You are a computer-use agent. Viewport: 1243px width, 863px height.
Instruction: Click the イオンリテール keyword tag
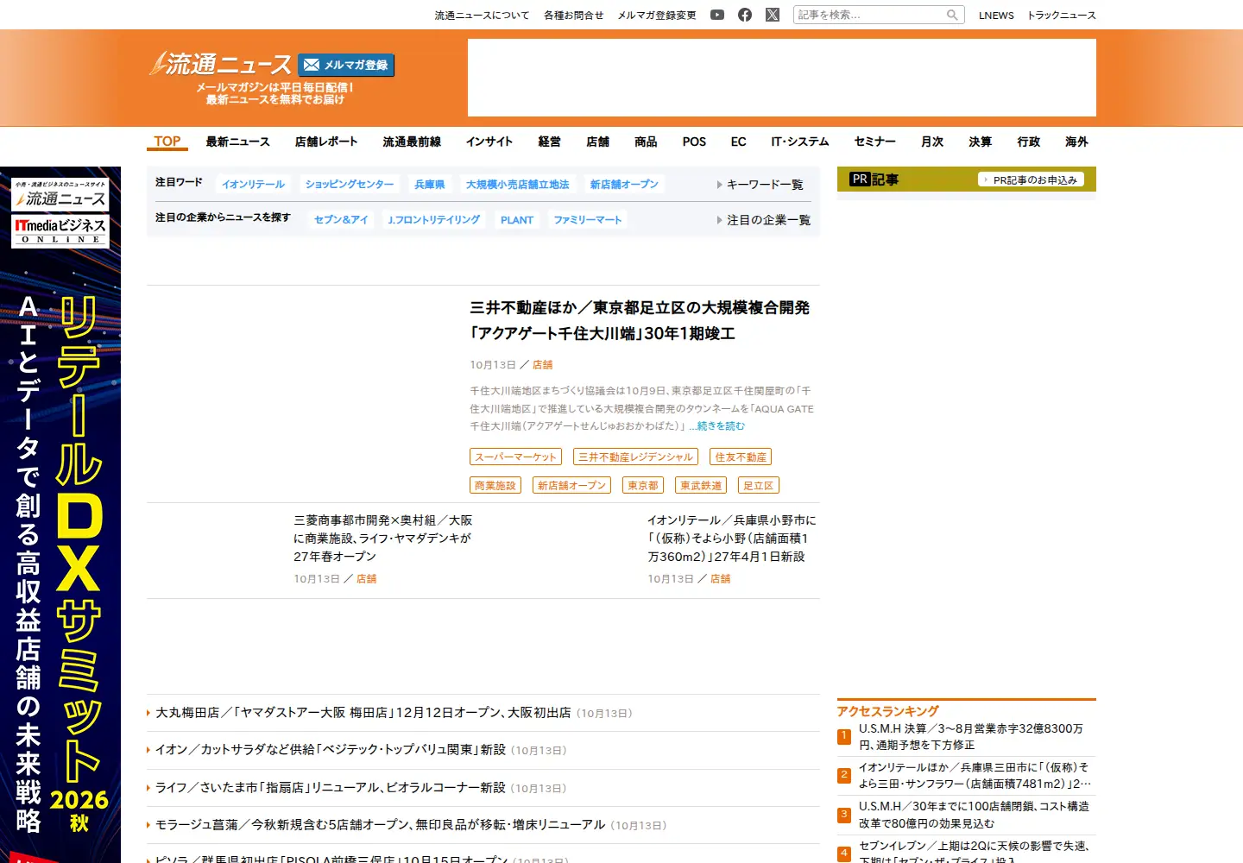pos(253,184)
